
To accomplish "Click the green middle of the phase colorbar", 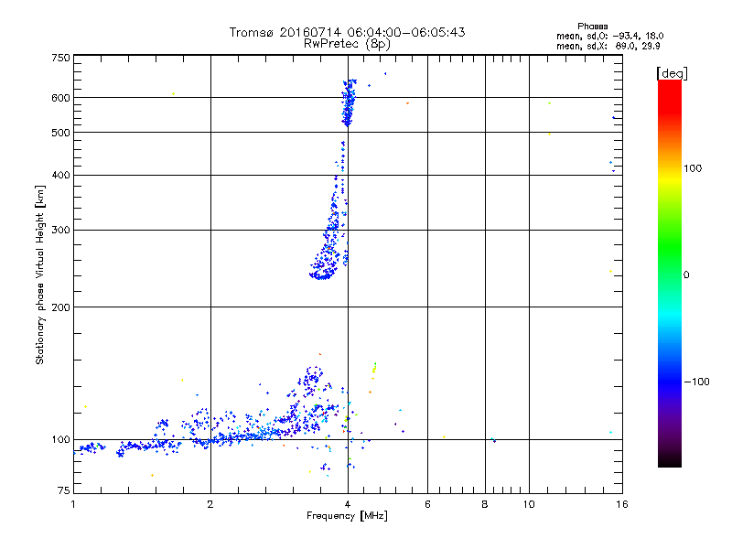I will point(670,253).
